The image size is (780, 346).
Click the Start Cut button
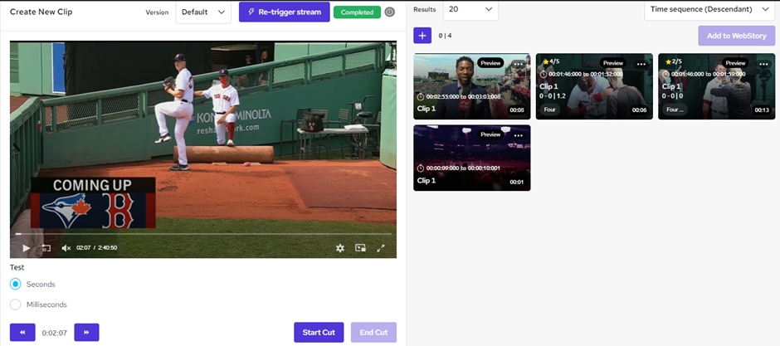(319, 333)
